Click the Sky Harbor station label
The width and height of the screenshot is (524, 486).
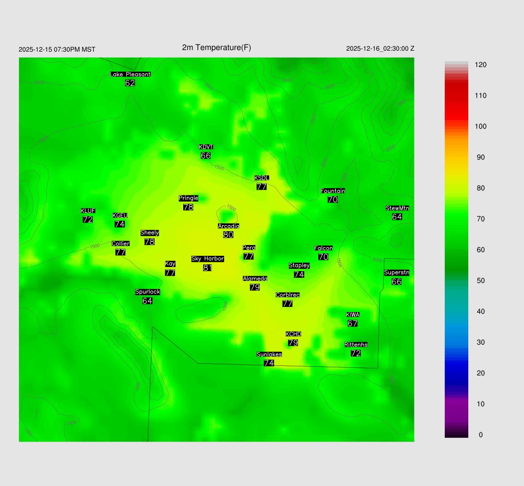pyautogui.click(x=207, y=259)
